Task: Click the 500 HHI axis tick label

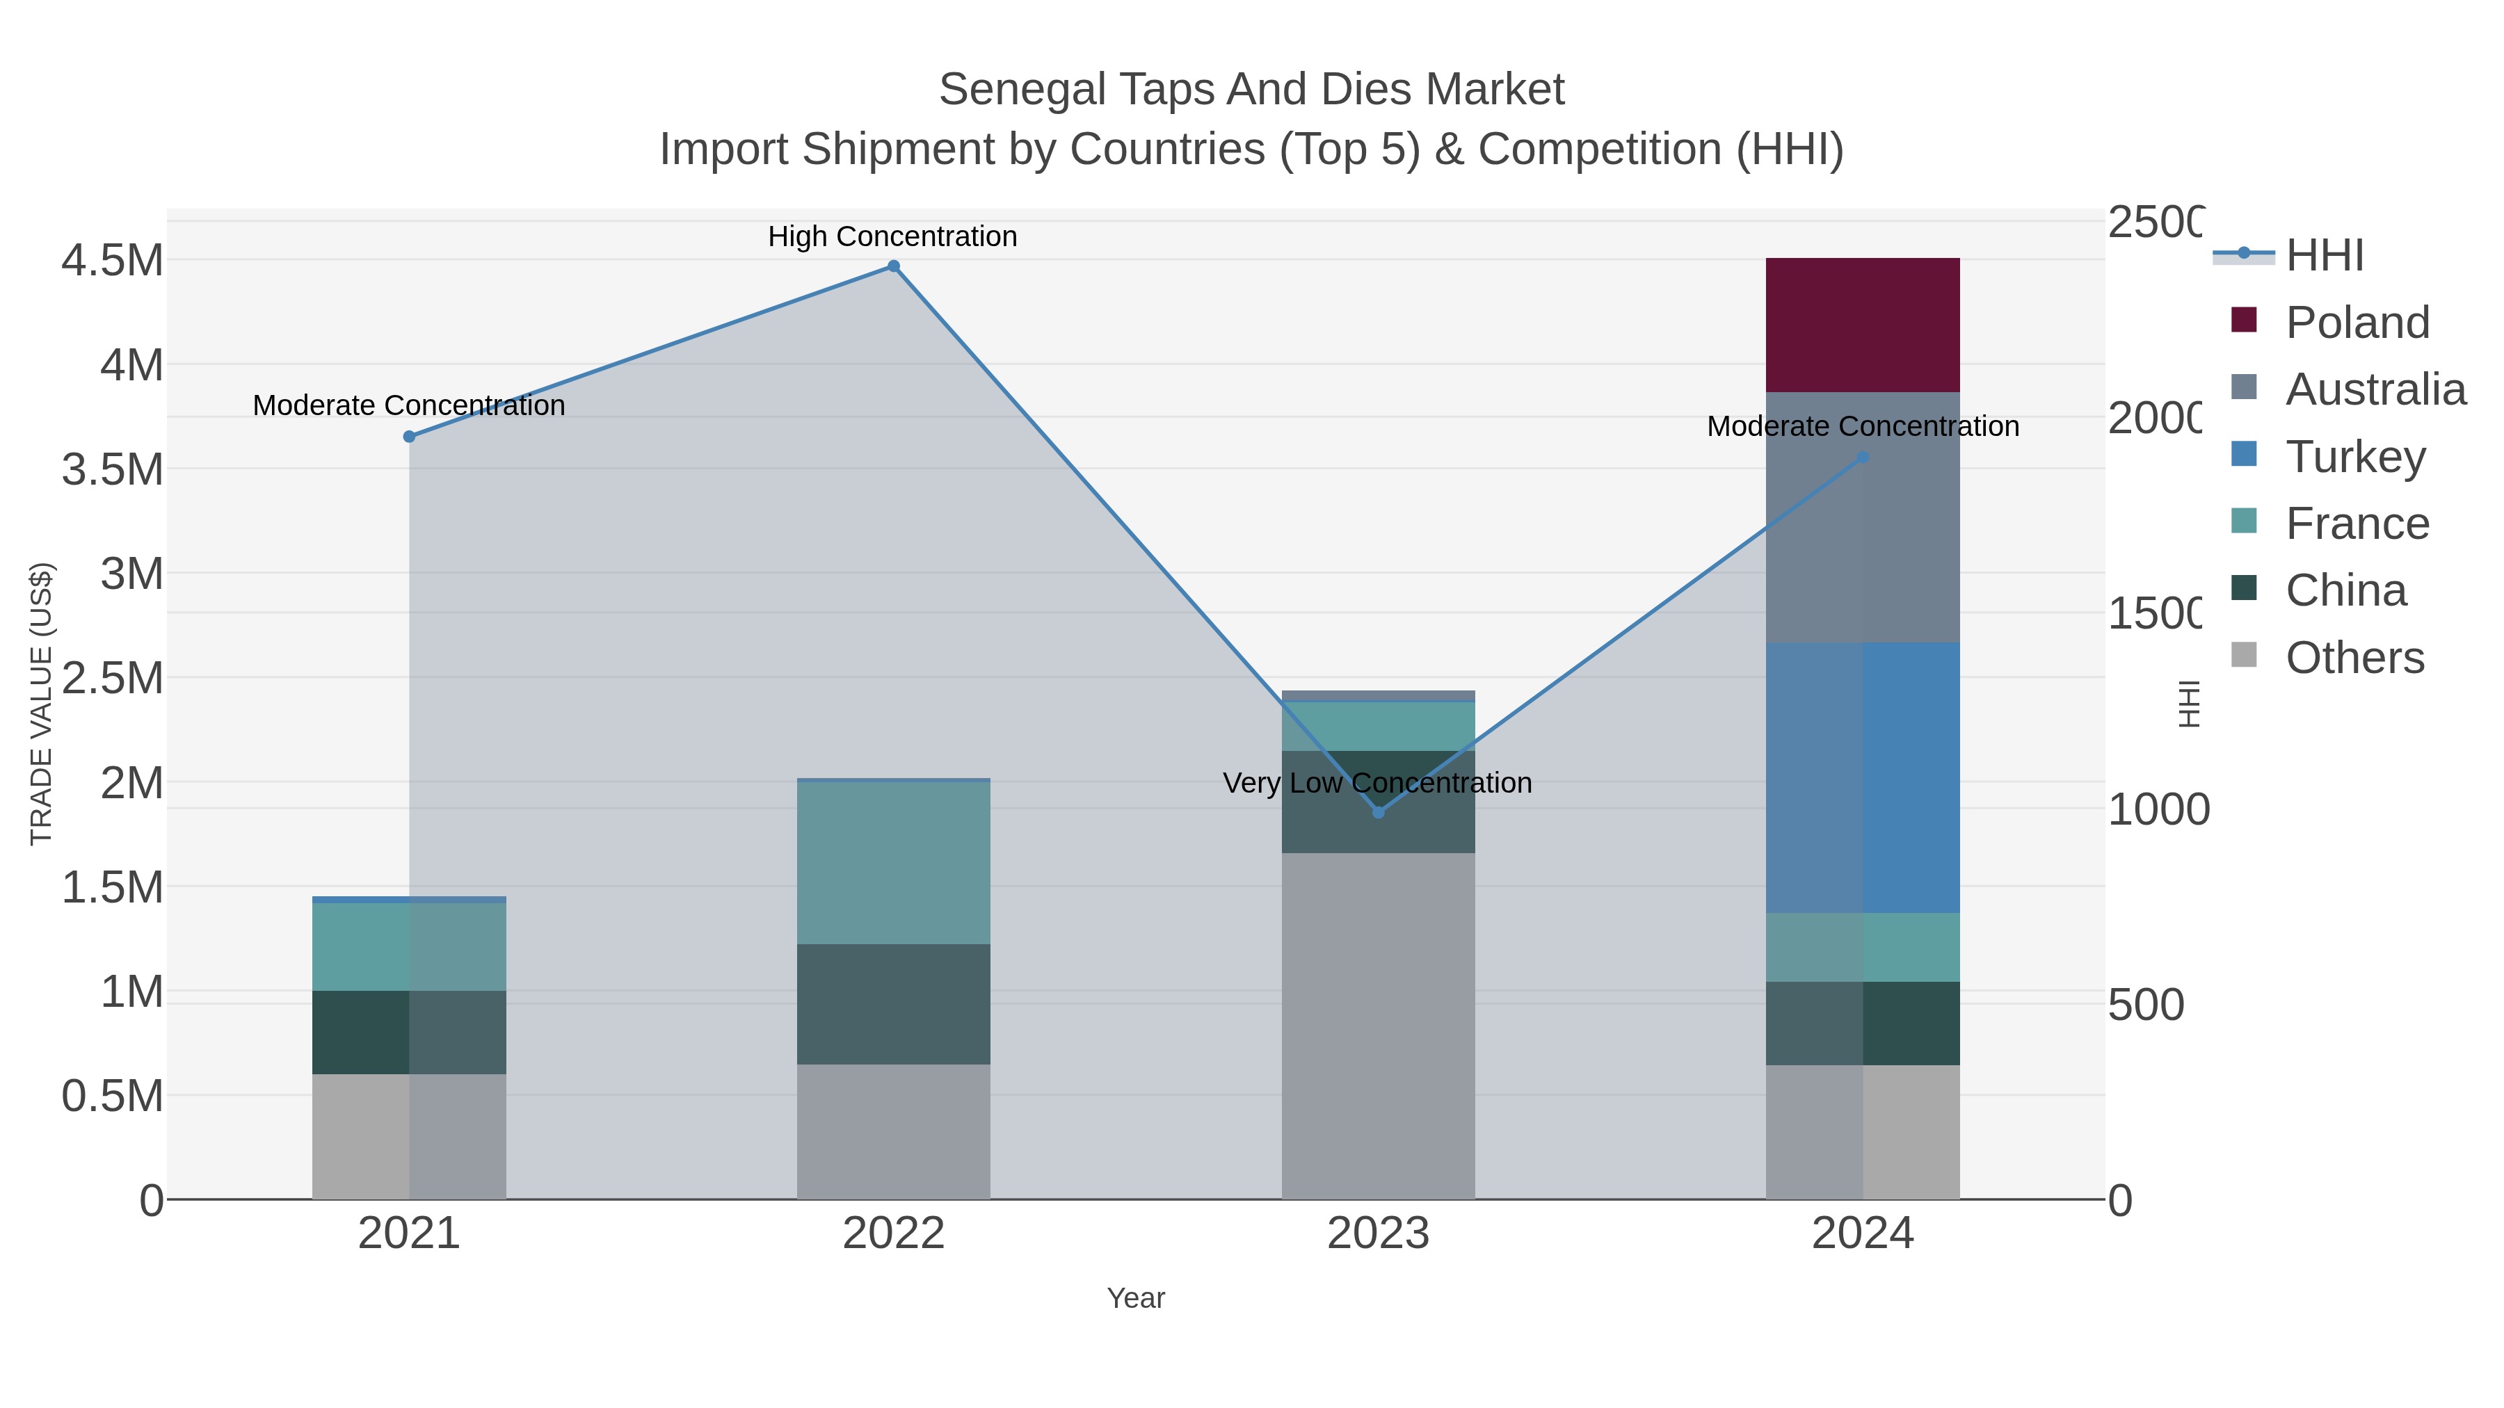Action: pyautogui.click(x=2145, y=1005)
